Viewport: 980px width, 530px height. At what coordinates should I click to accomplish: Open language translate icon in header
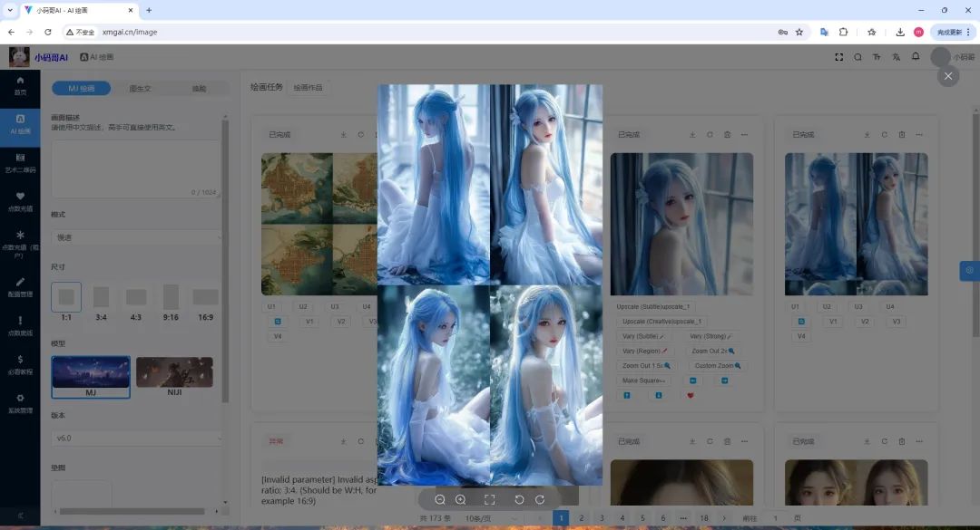click(897, 57)
